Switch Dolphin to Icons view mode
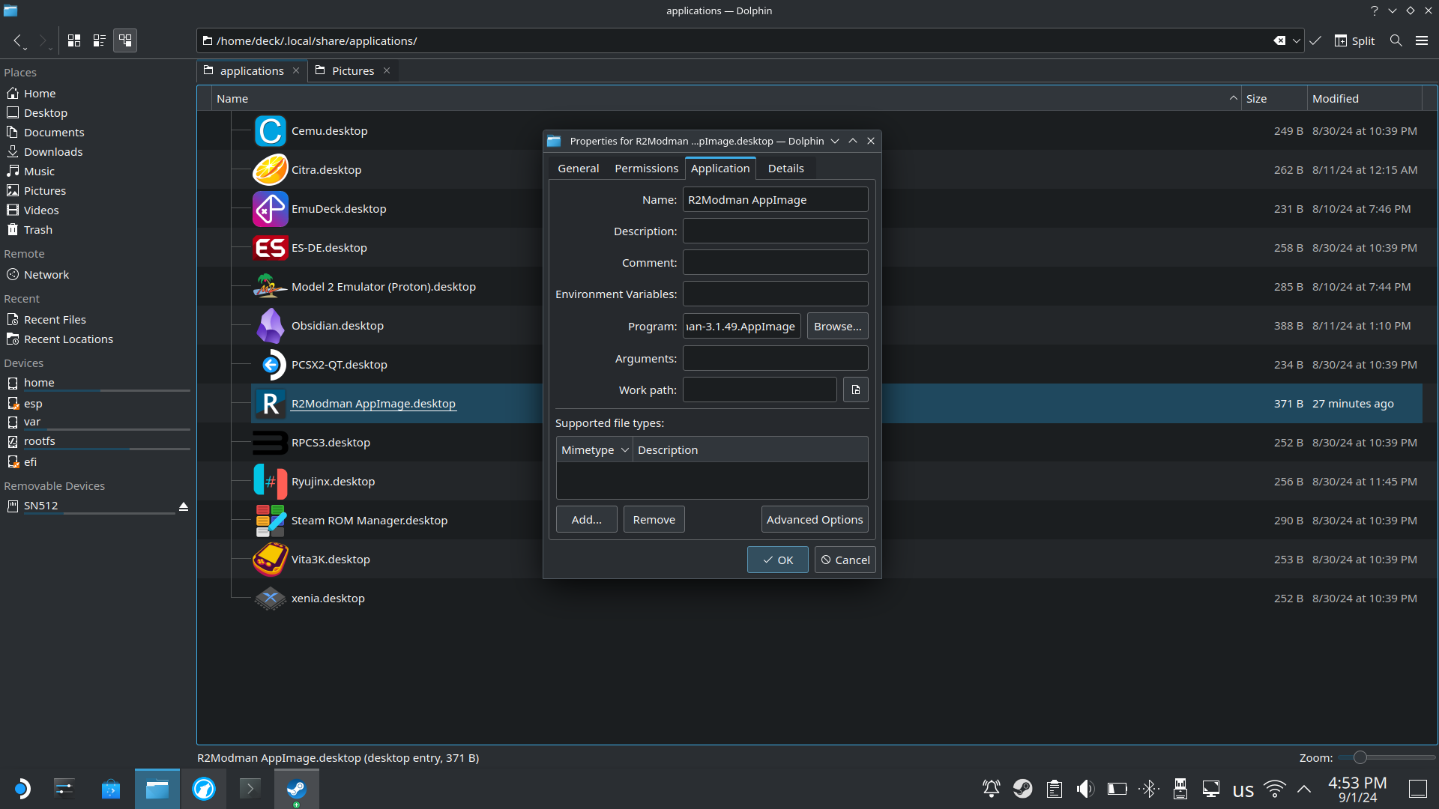The image size is (1439, 809). 74,40
